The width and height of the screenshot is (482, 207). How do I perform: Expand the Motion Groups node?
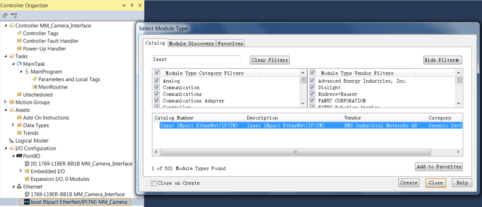tap(6, 102)
